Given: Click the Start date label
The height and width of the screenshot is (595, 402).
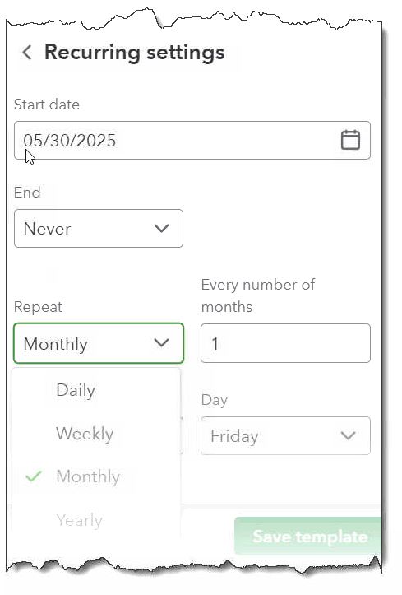Looking at the screenshot, I should click(47, 105).
